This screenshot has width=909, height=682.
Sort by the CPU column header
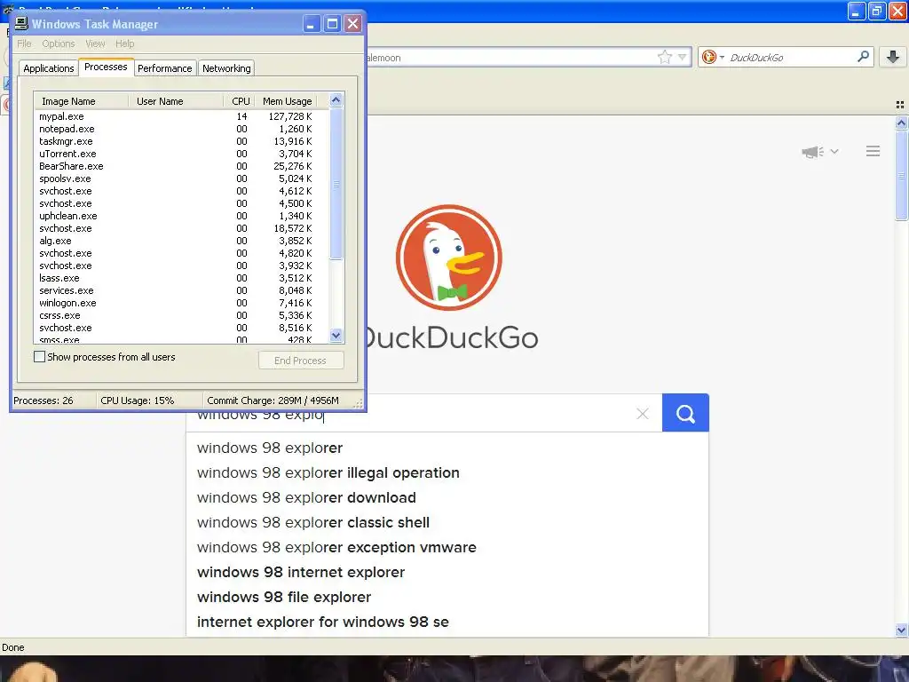coord(240,101)
